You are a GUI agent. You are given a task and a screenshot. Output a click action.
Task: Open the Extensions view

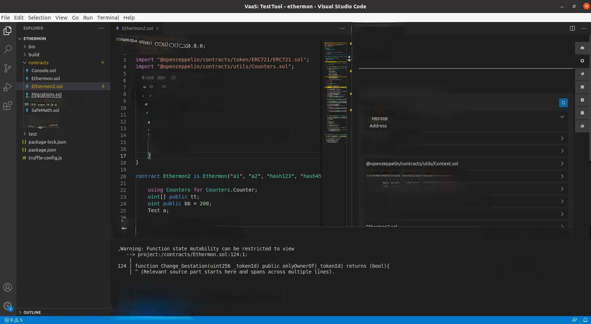coord(8,106)
